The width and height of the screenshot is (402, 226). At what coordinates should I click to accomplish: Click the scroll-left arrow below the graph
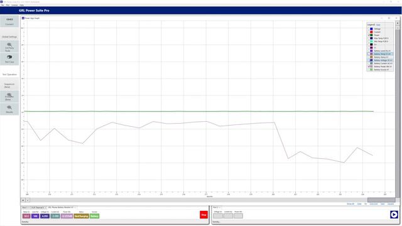23,200
